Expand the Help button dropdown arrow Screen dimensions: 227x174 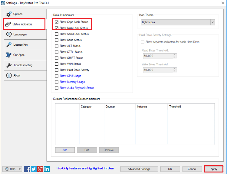pyautogui.click(x=20, y=169)
